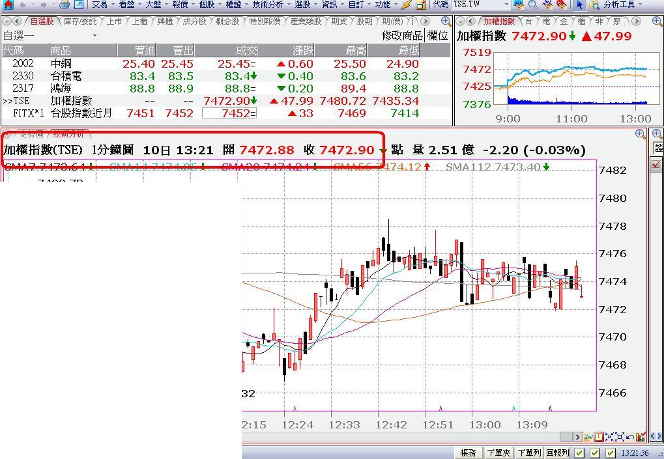This screenshot has width=664, height=459.
Task: Select the blue arrow pointer tool
Action: tap(580, 5)
